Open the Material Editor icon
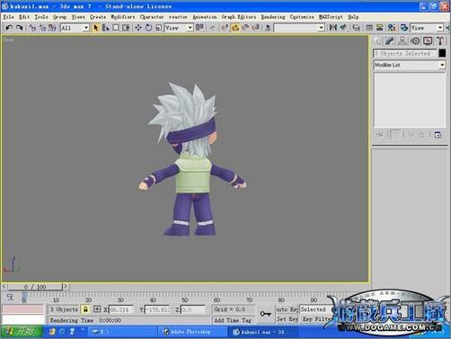Viewport: 451px width, 339px height. tap(392, 28)
